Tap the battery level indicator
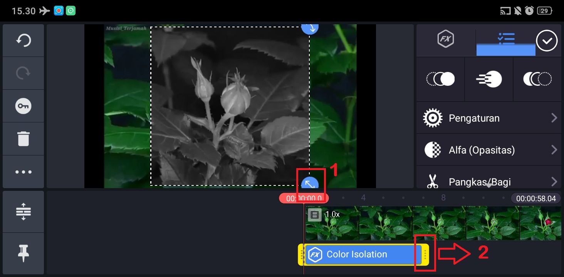 [545, 11]
